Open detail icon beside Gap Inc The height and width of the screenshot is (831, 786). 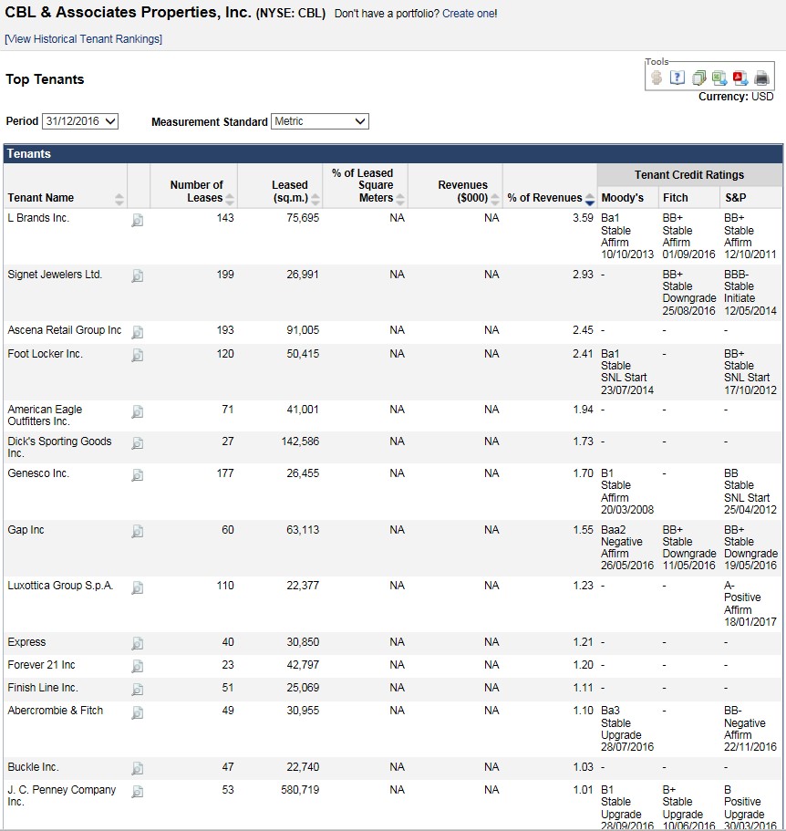[138, 531]
